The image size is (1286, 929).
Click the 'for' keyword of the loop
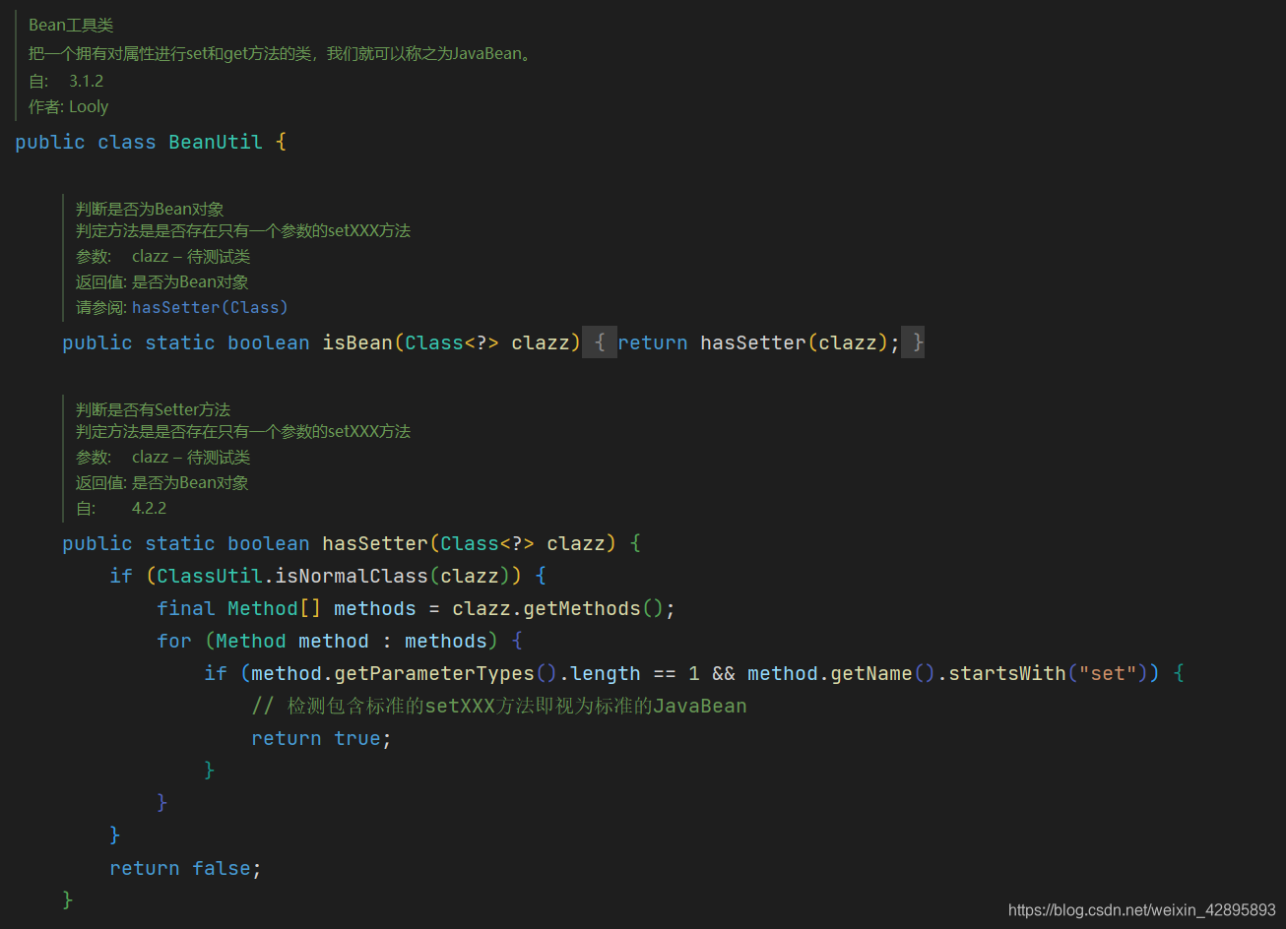(174, 641)
